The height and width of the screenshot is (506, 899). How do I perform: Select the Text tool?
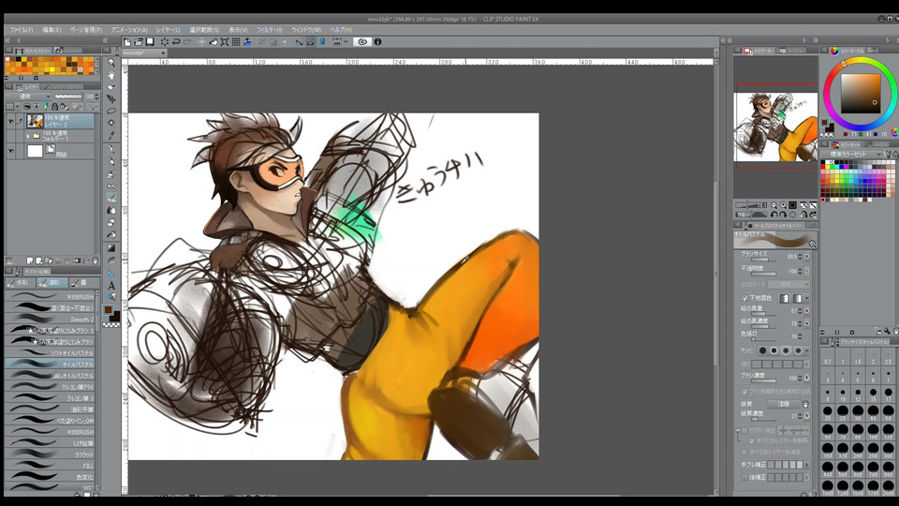click(111, 285)
